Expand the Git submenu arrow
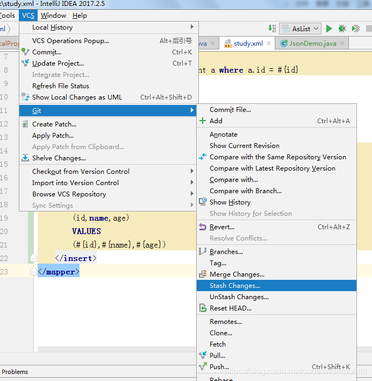Screen dimensions: 372x381 tap(192, 110)
